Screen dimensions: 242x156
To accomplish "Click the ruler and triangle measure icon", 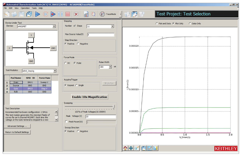I will point(155,148).
